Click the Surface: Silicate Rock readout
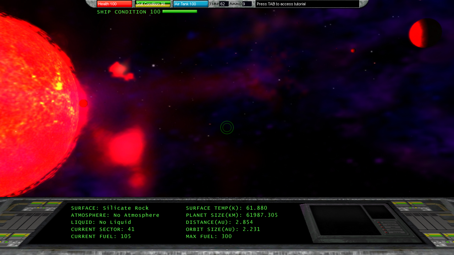 pyautogui.click(x=110, y=208)
